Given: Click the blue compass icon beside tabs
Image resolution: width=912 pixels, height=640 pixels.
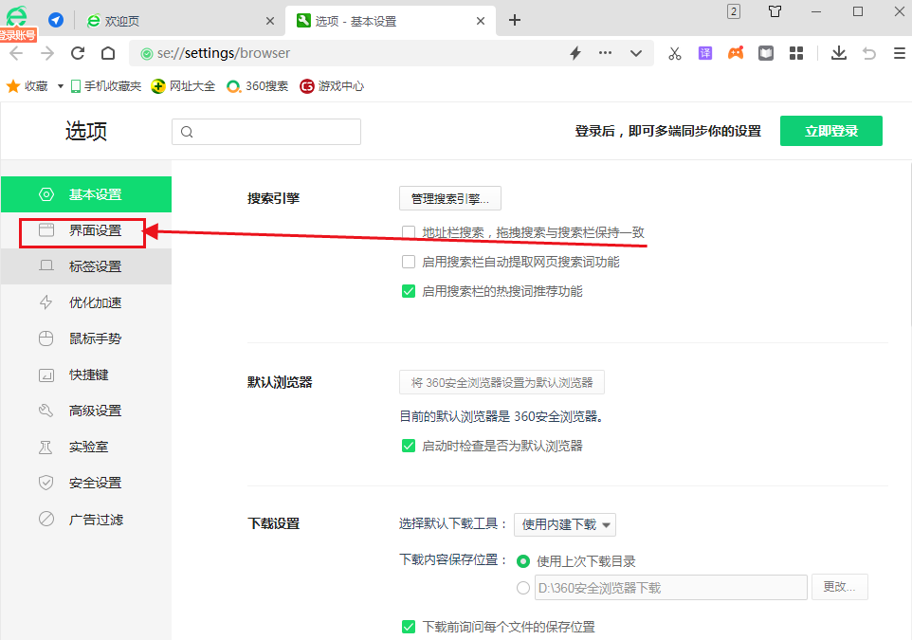Looking at the screenshot, I should coord(56,20).
